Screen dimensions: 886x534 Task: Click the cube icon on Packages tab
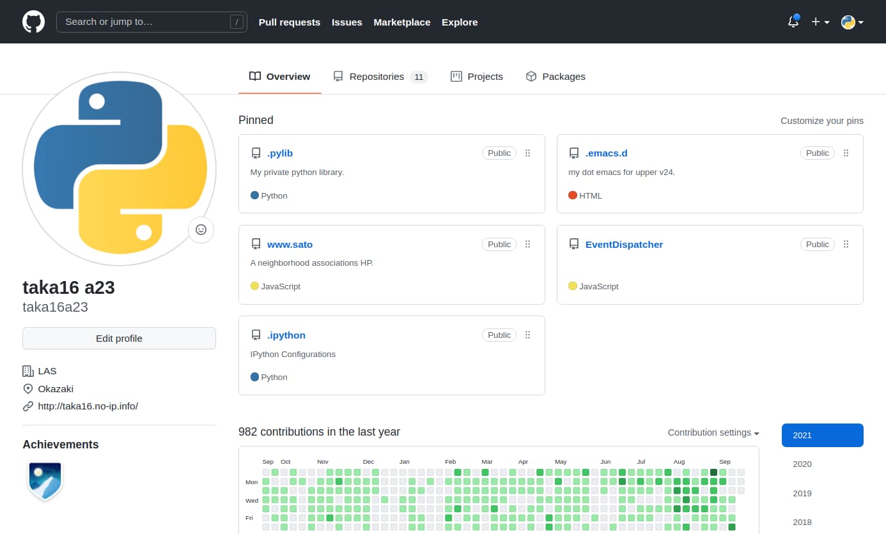(x=531, y=77)
